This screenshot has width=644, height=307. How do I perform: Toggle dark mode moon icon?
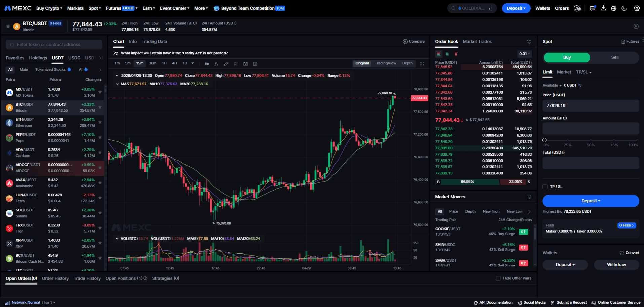(x=624, y=8)
